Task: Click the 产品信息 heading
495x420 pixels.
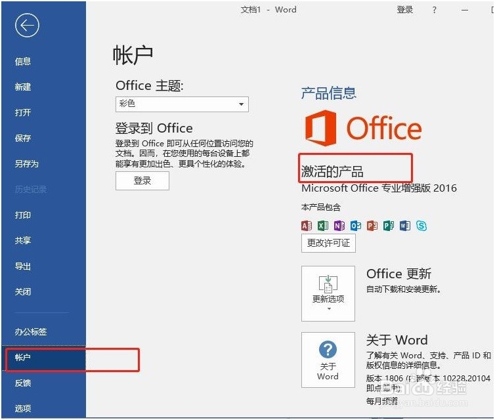Action: click(x=329, y=93)
